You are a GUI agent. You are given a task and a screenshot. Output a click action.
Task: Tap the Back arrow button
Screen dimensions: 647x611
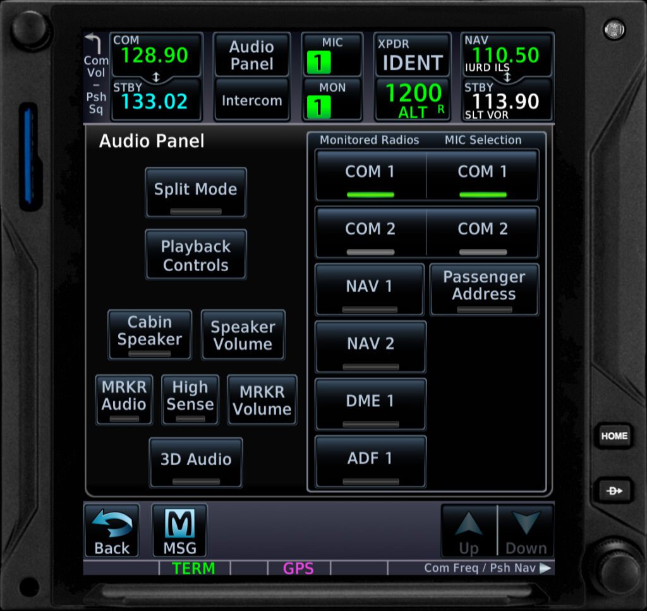(x=112, y=531)
